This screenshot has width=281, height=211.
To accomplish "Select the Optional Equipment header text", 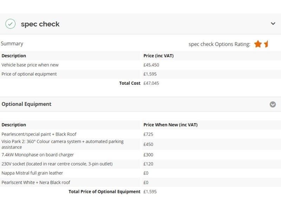I will point(26,104).
